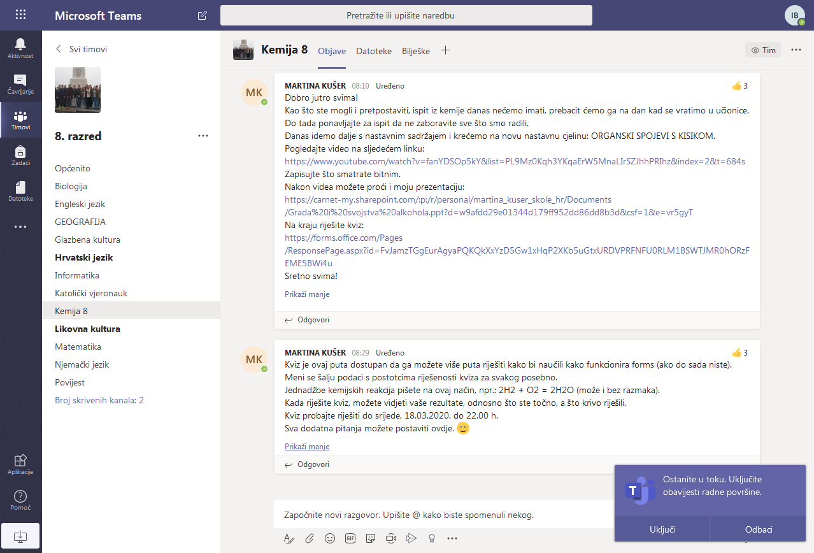Open Timovi teams in sidebar
This screenshot has height=553, width=814.
20,120
